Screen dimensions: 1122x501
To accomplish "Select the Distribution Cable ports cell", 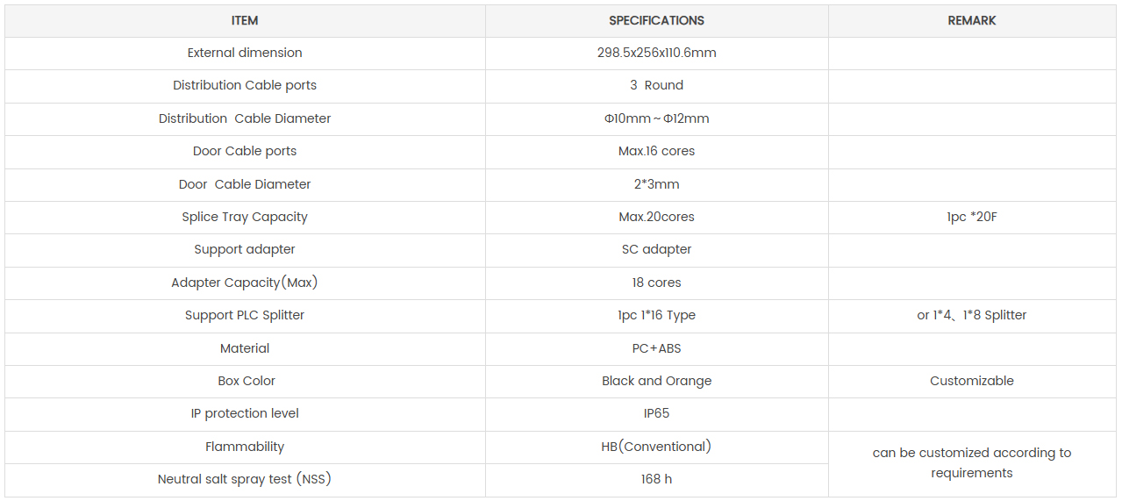I will tap(245, 85).
